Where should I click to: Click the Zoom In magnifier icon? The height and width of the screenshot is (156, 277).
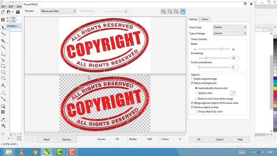click(x=163, y=12)
